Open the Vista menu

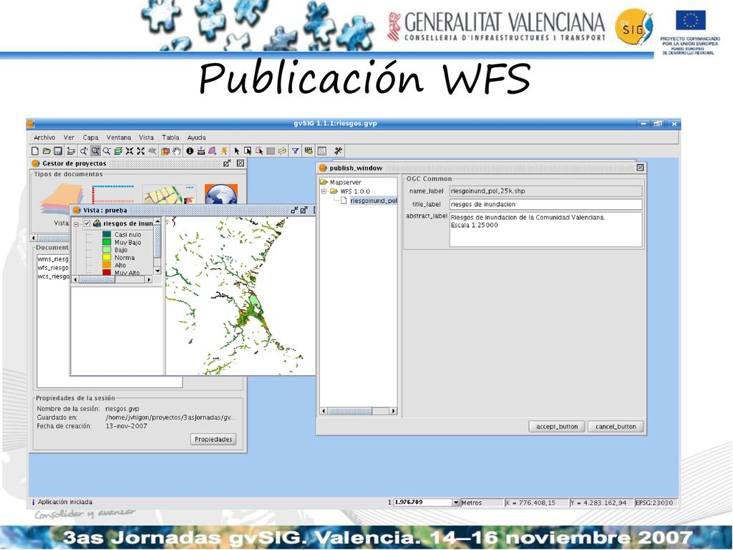(146, 137)
